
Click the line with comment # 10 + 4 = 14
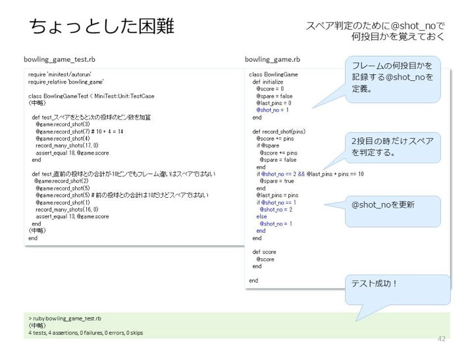coord(79,131)
